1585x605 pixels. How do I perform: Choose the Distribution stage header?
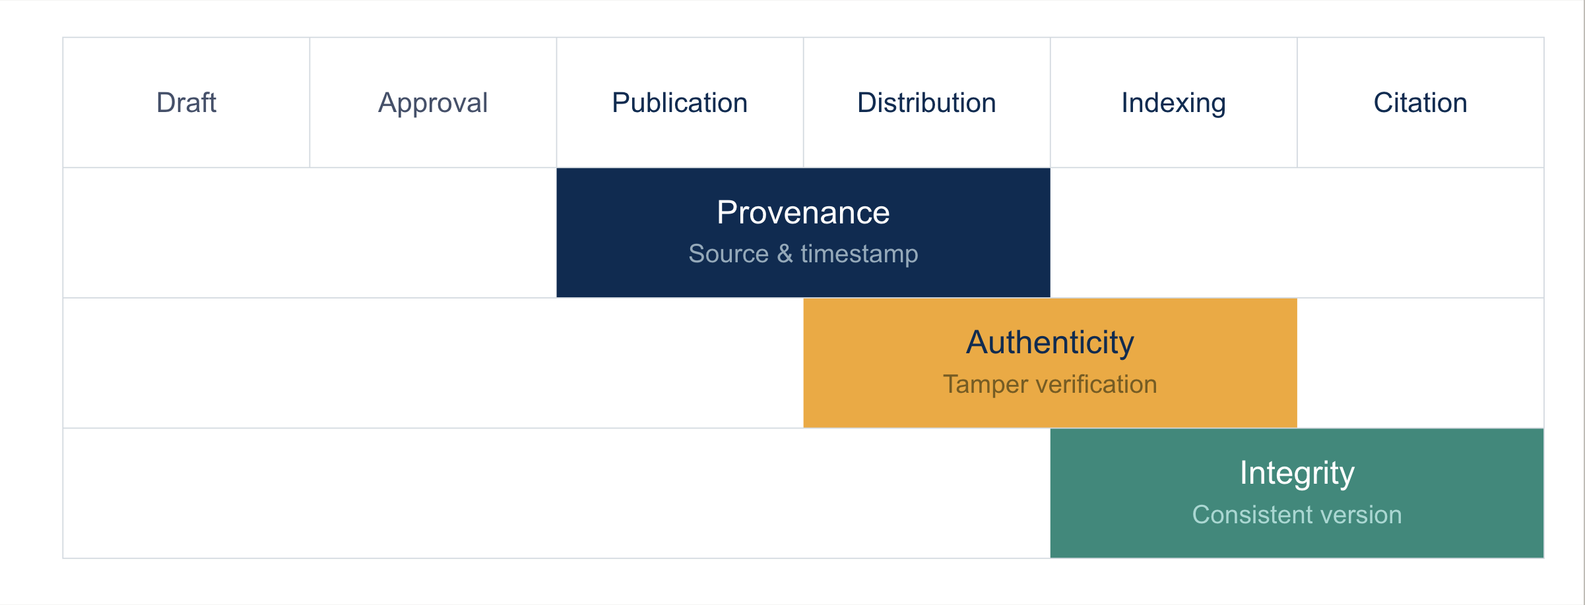926,103
